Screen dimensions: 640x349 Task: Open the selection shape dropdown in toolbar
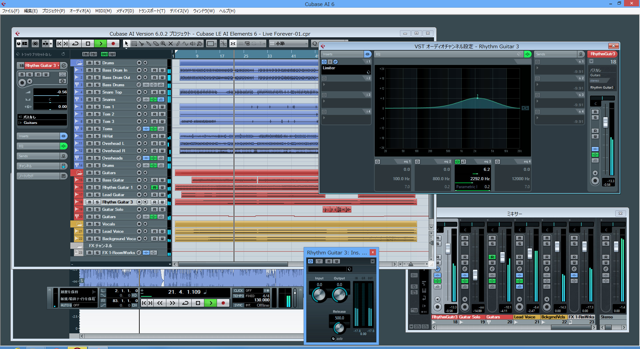coord(211,44)
